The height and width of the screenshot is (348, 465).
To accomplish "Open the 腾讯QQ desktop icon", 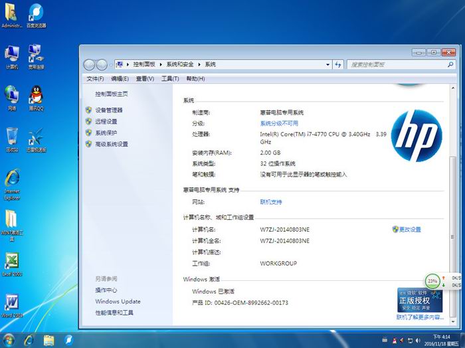I will (x=36, y=98).
